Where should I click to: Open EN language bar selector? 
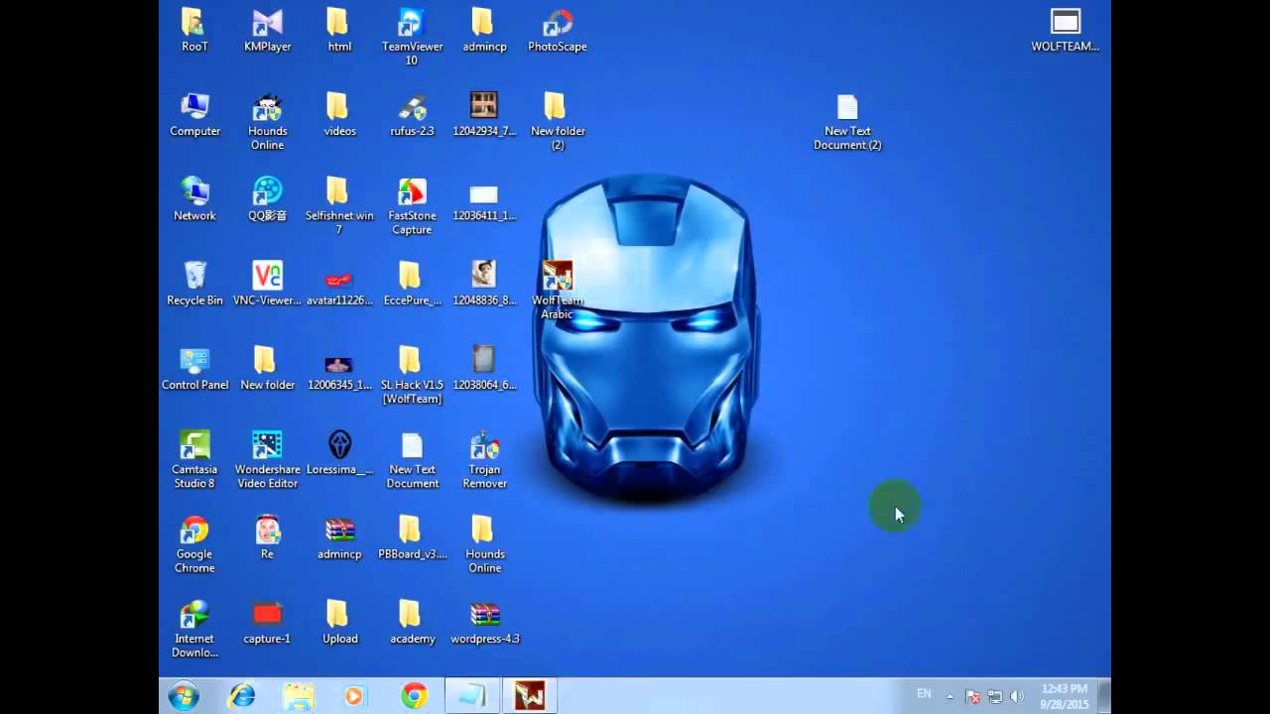[924, 694]
